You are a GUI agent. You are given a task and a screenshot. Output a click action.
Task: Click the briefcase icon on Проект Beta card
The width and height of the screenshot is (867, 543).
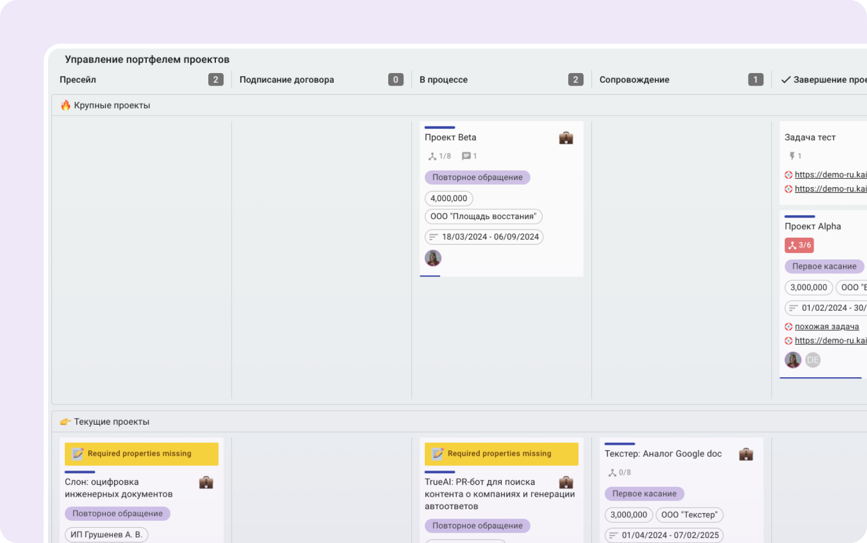tap(566, 138)
